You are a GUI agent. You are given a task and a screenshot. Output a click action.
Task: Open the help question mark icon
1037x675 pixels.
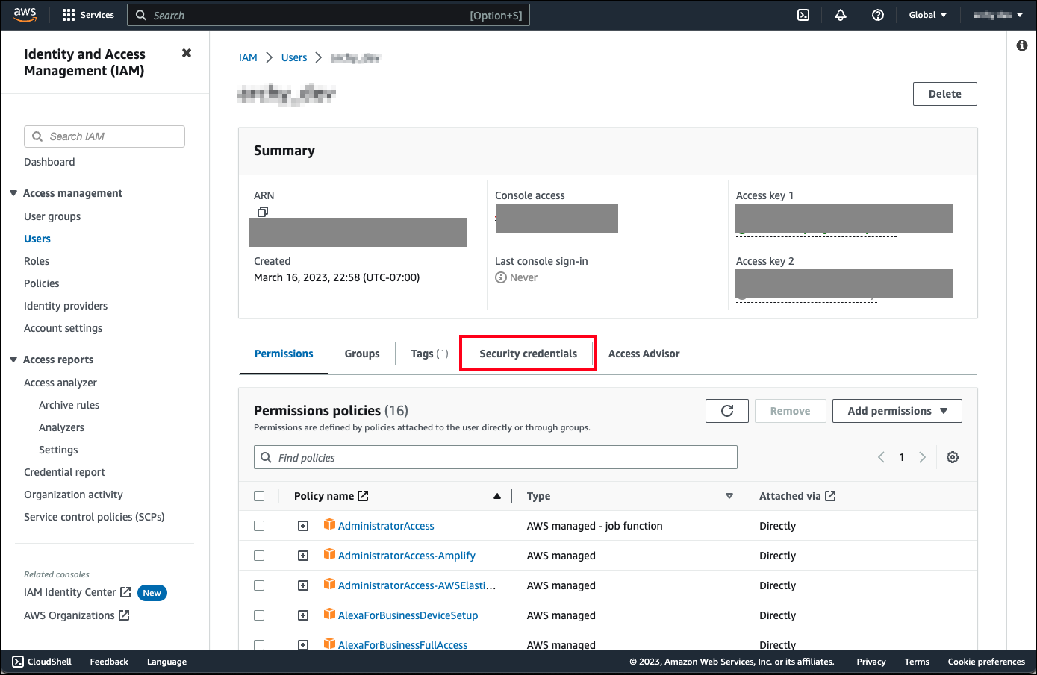click(878, 15)
